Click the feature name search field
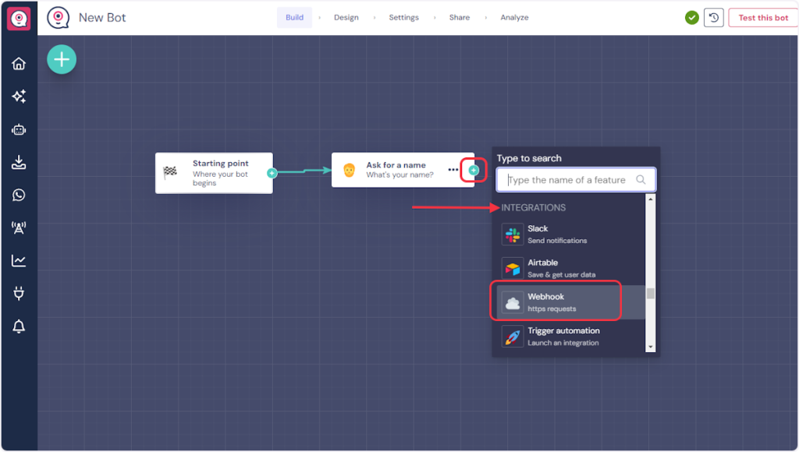 pyautogui.click(x=567, y=180)
